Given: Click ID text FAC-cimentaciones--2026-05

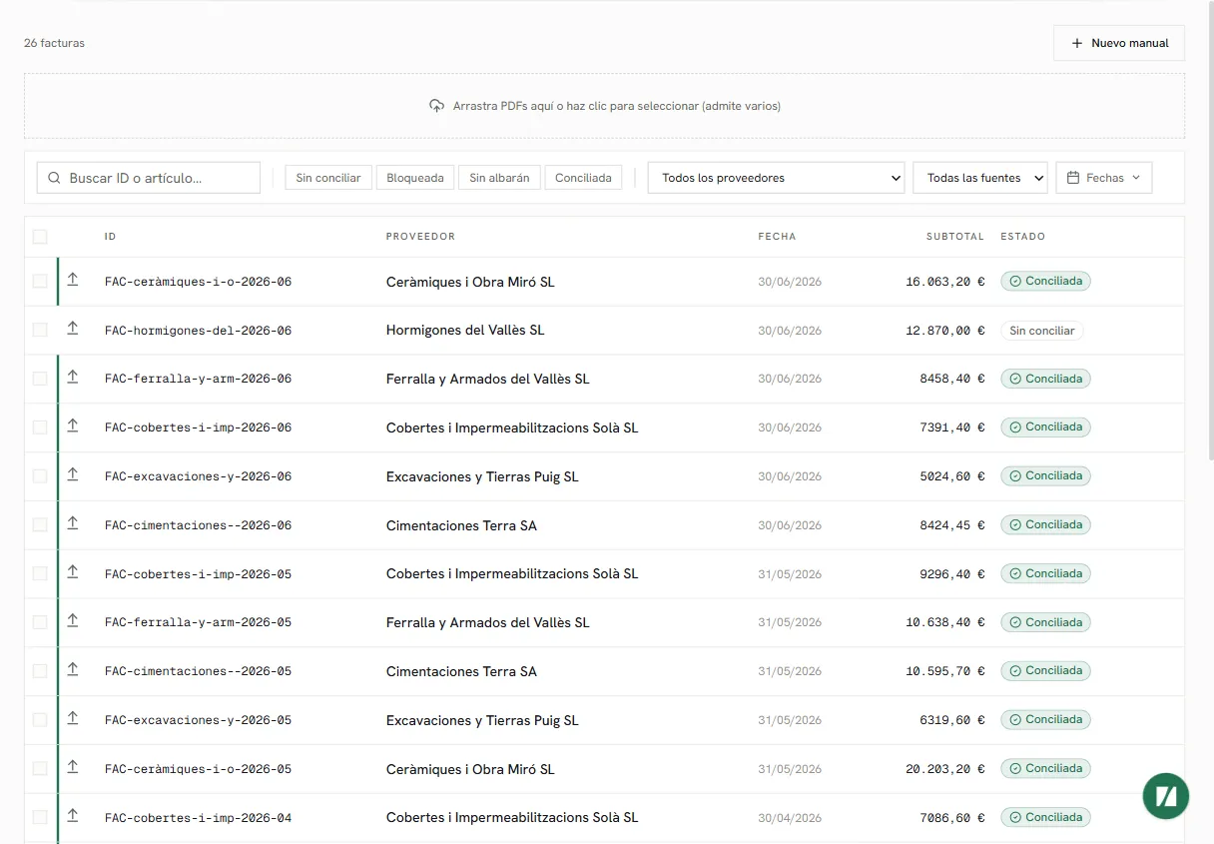Looking at the screenshot, I should click(198, 671).
